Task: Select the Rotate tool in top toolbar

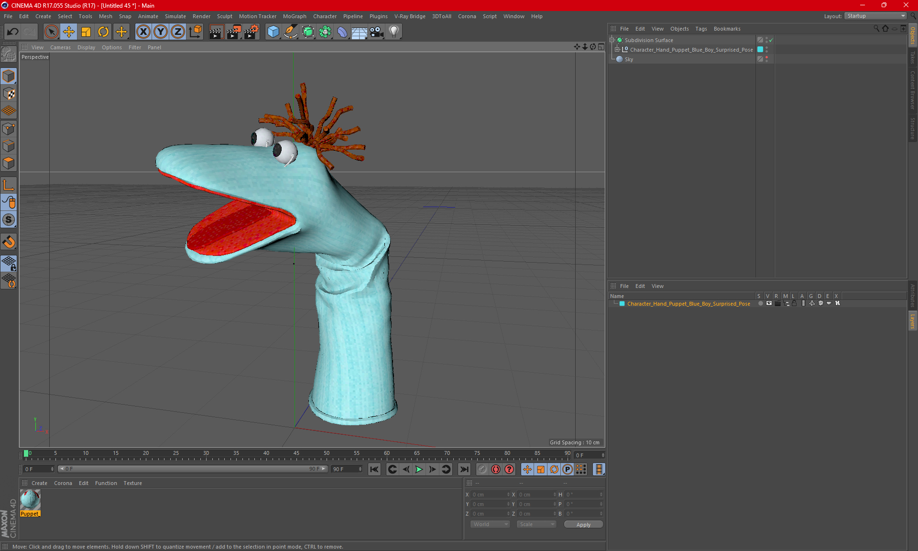Action: [x=103, y=32]
